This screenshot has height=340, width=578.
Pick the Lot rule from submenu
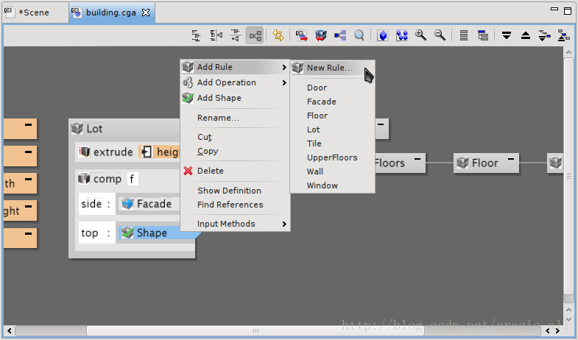click(333, 130)
